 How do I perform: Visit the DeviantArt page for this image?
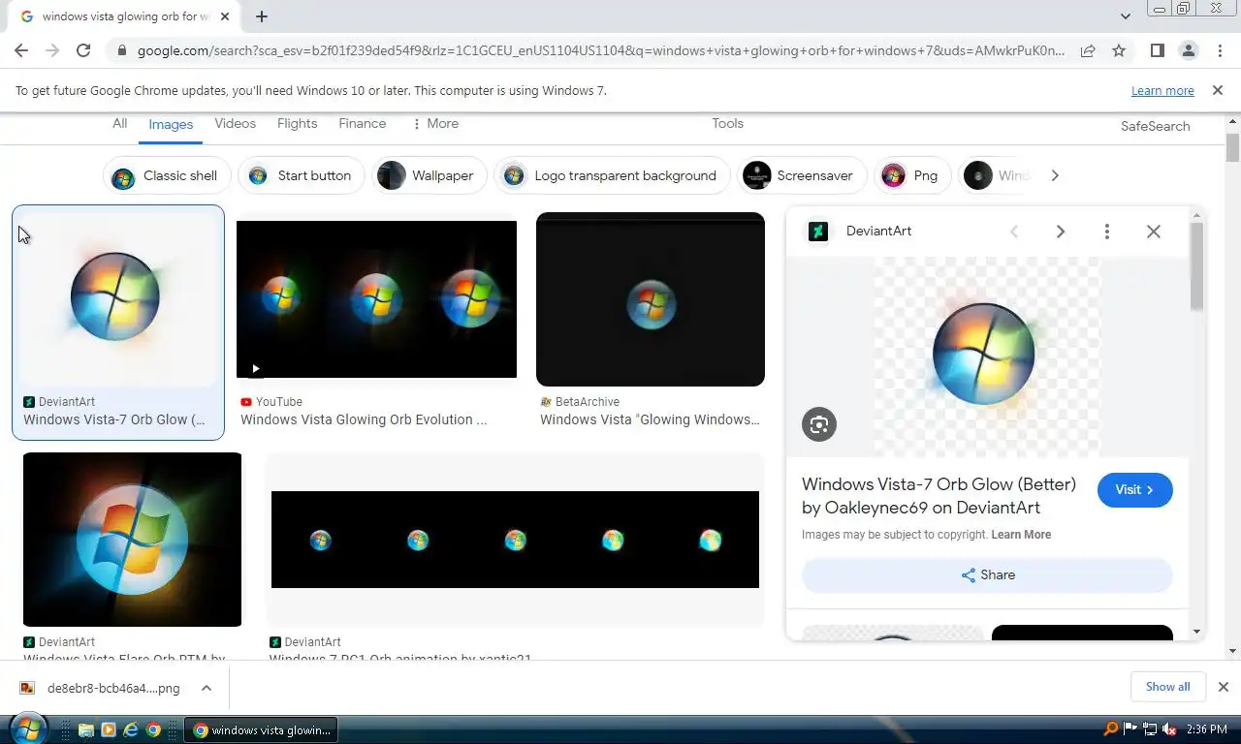point(1134,490)
